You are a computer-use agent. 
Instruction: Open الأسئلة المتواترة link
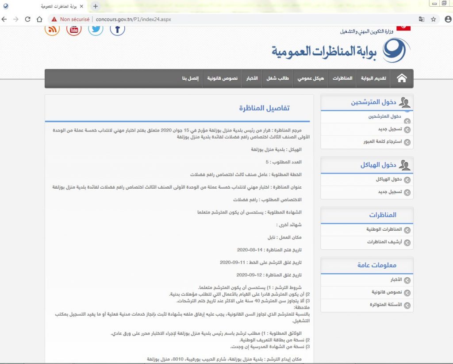point(386,305)
